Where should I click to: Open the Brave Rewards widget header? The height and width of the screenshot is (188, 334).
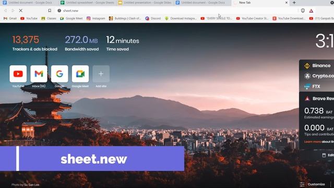coord(319,99)
